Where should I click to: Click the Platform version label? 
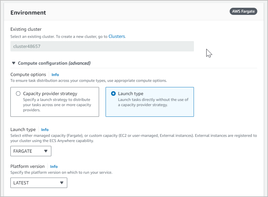[28, 167]
